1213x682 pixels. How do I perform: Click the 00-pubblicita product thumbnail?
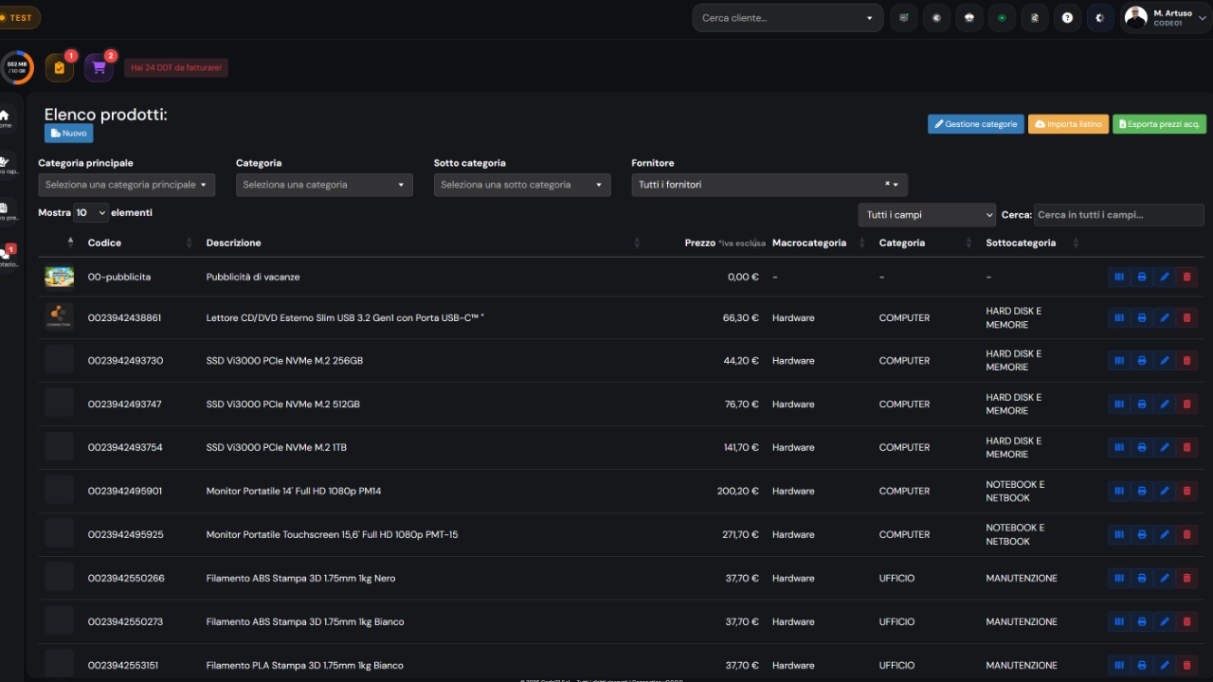click(x=59, y=277)
